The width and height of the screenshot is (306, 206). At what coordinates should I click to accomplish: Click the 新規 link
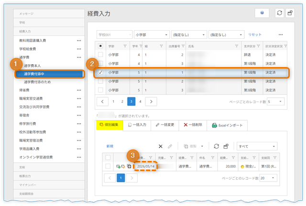[x=110, y=146]
